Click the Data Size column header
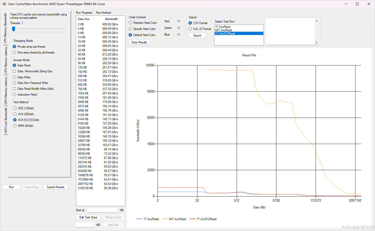 pyautogui.click(x=85, y=19)
